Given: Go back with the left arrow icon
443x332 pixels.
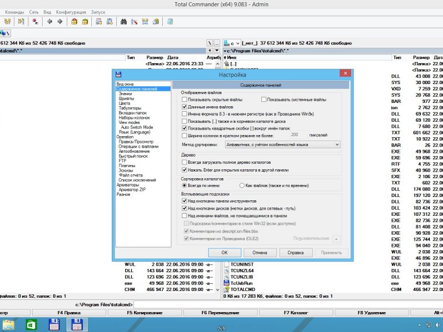Looking at the screenshot, I should 49,22.
